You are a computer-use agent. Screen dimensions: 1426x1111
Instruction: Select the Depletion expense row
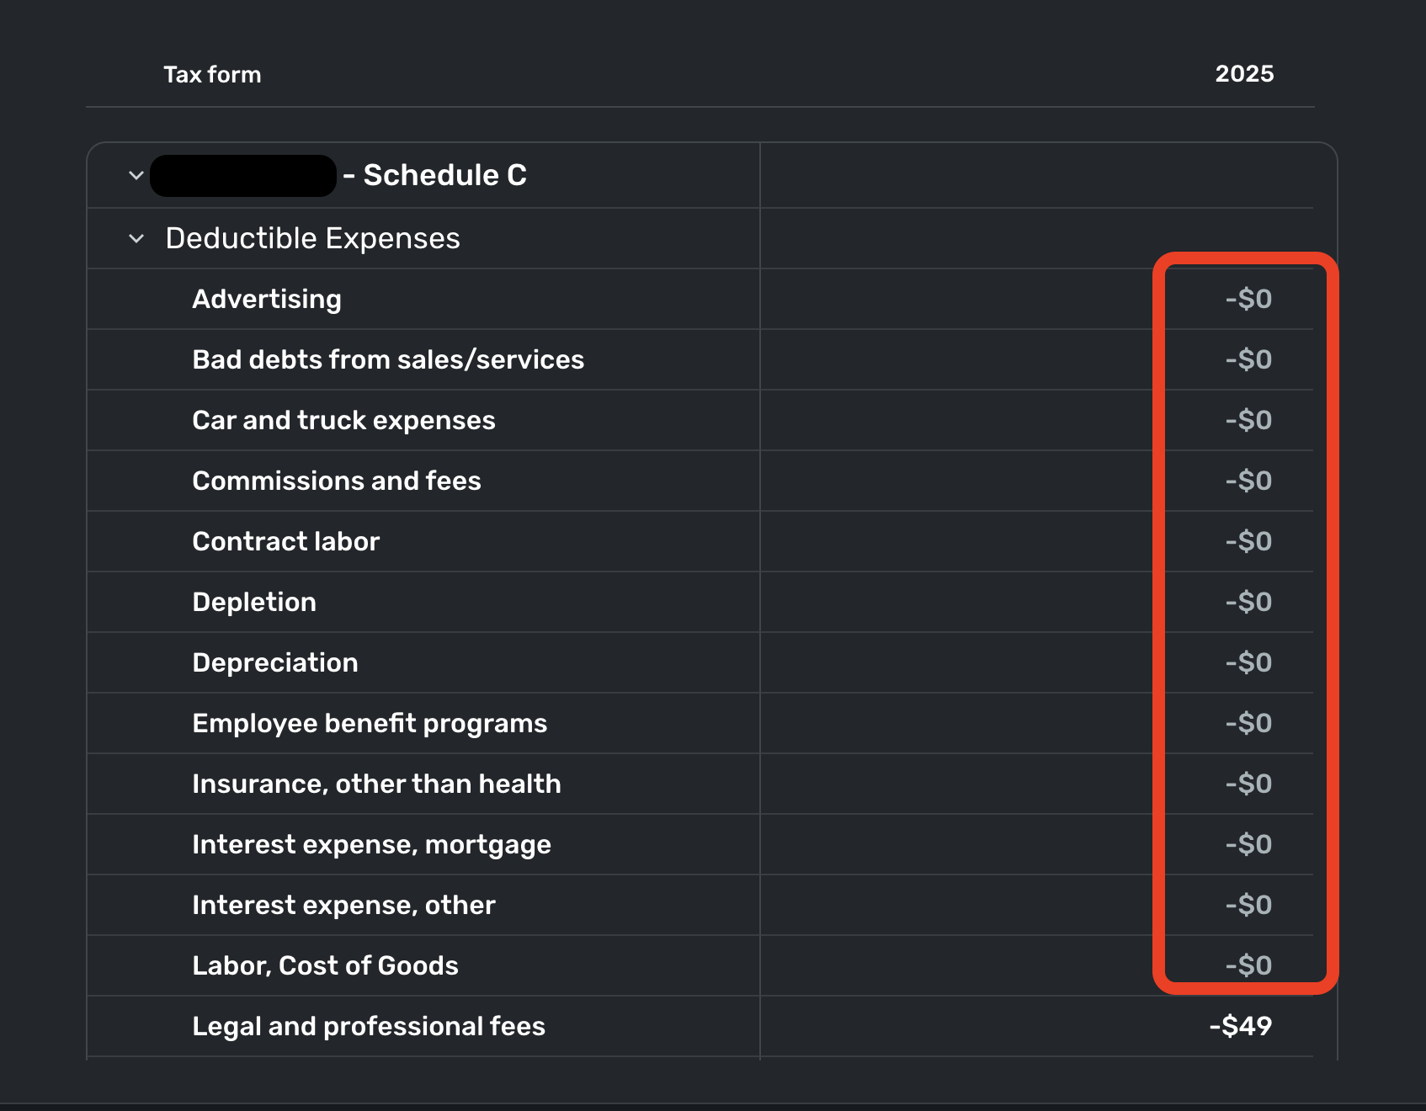pyautogui.click(x=254, y=603)
